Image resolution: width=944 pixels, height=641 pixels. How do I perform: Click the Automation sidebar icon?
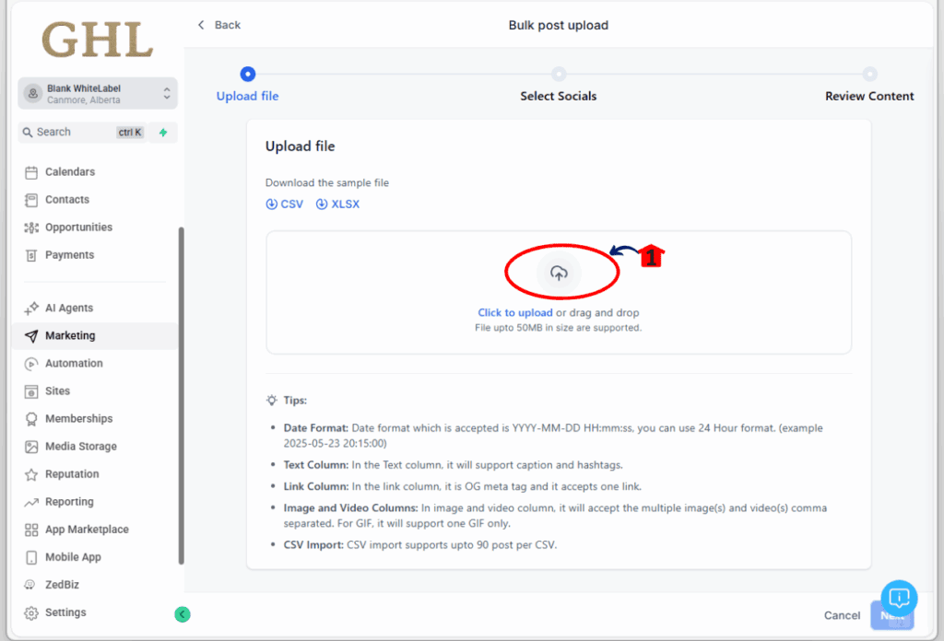tap(31, 364)
